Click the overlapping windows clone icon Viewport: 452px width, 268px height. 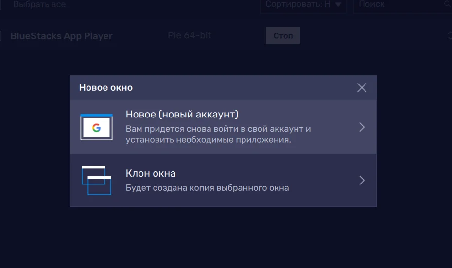click(x=96, y=180)
